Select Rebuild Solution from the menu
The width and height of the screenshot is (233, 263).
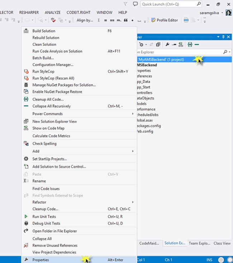[79, 38]
